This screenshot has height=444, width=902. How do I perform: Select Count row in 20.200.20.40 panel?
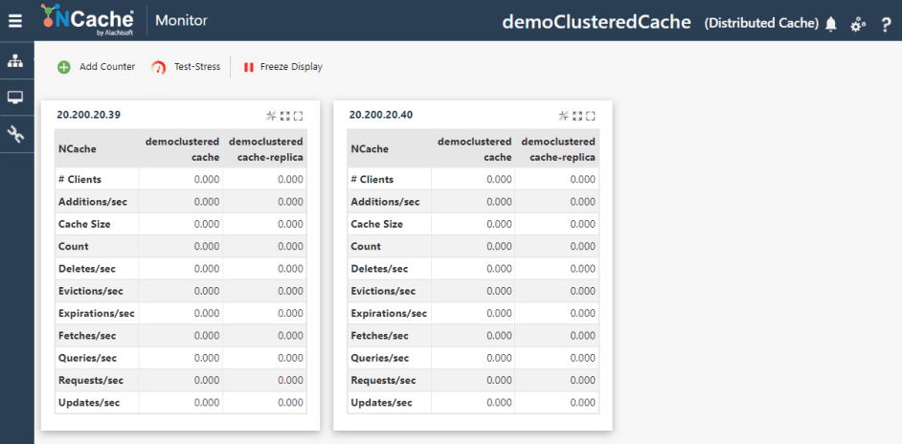coord(473,246)
